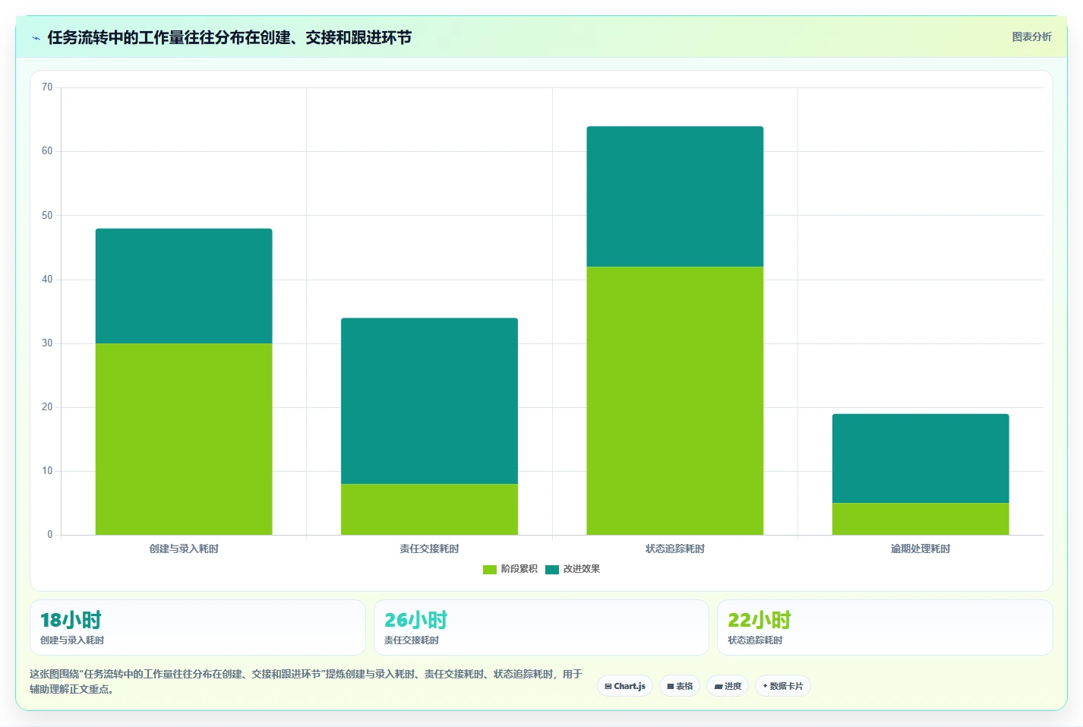This screenshot has height=727, width=1083.
Task: Click the Chart.js tag chip
Action: coord(625,686)
